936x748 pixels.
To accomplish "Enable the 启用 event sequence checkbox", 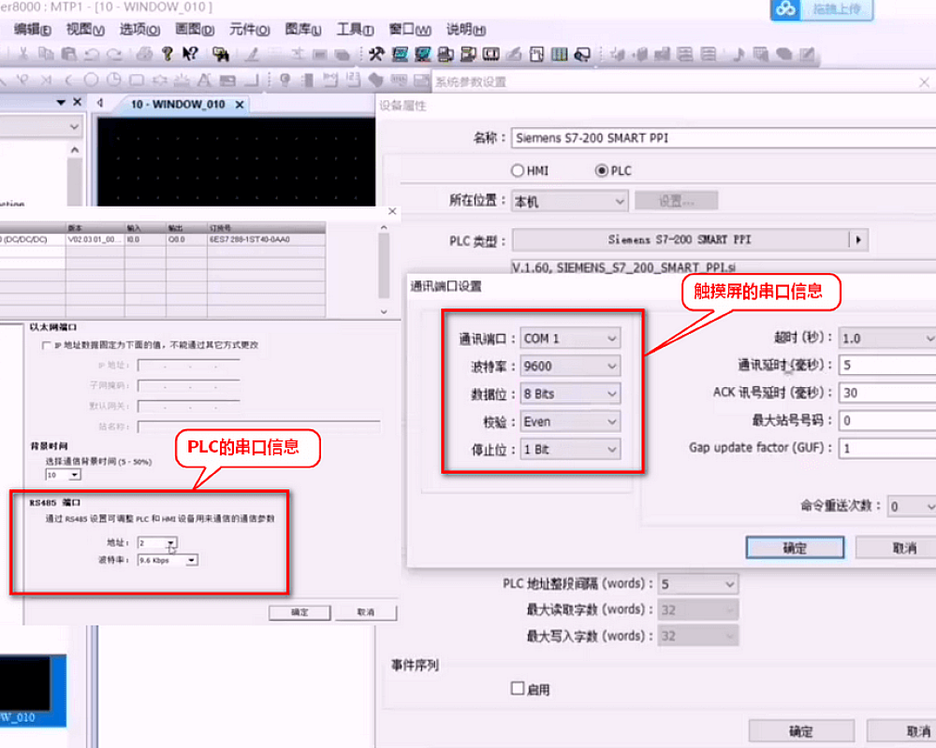I will 518,689.
